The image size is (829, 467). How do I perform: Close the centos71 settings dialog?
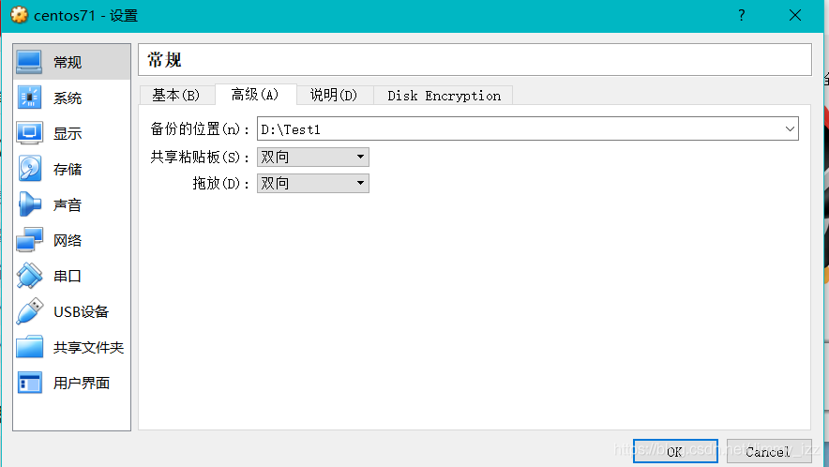click(794, 15)
